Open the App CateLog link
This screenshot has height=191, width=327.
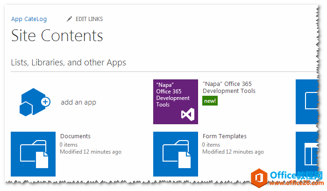click(29, 19)
